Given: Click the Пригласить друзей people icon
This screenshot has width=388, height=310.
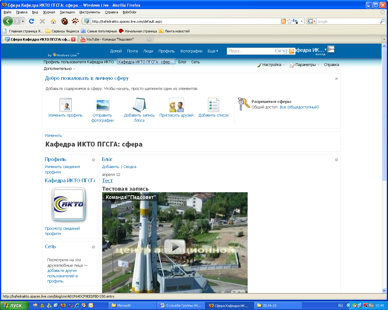Looking at the screenshot, I should pos(176,105).
